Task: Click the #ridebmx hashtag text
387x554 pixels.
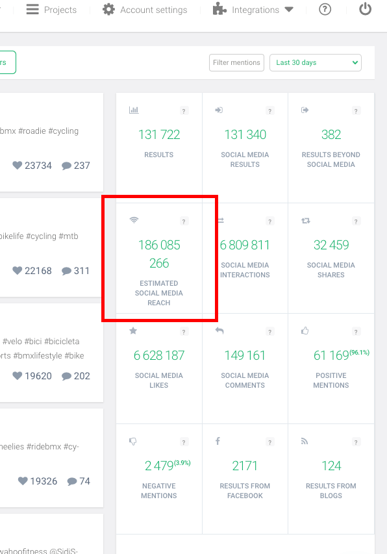Action: (x=44, y=447)
